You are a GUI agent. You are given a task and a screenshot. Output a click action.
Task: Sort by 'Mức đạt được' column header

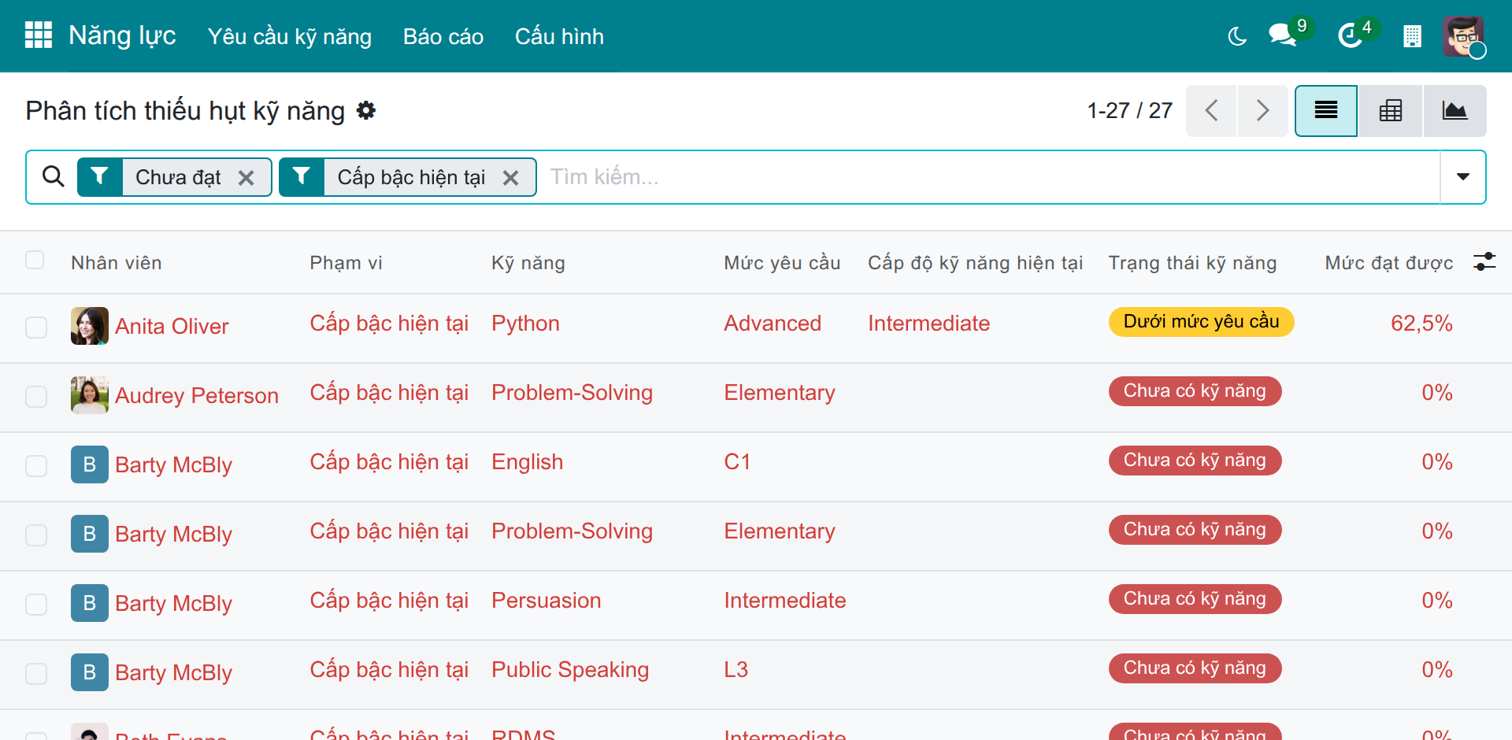[1388, 263]
